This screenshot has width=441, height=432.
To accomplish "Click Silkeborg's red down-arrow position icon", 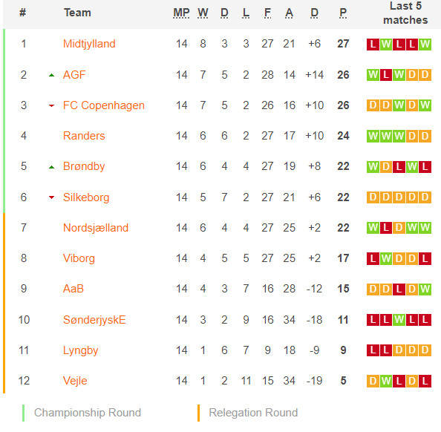I will [x=51, y=197].
